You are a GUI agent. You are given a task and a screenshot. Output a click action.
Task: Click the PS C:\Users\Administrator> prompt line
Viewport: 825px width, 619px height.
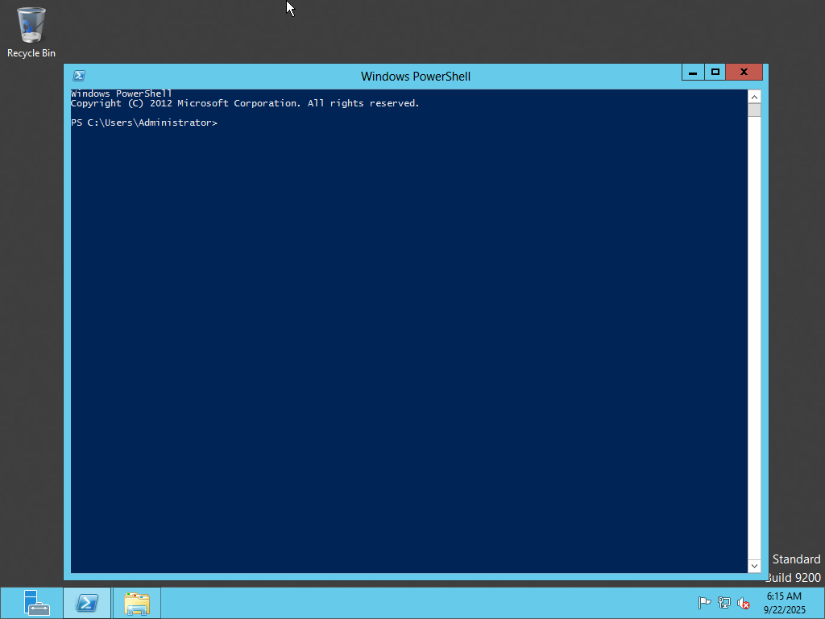click(144, 123)
